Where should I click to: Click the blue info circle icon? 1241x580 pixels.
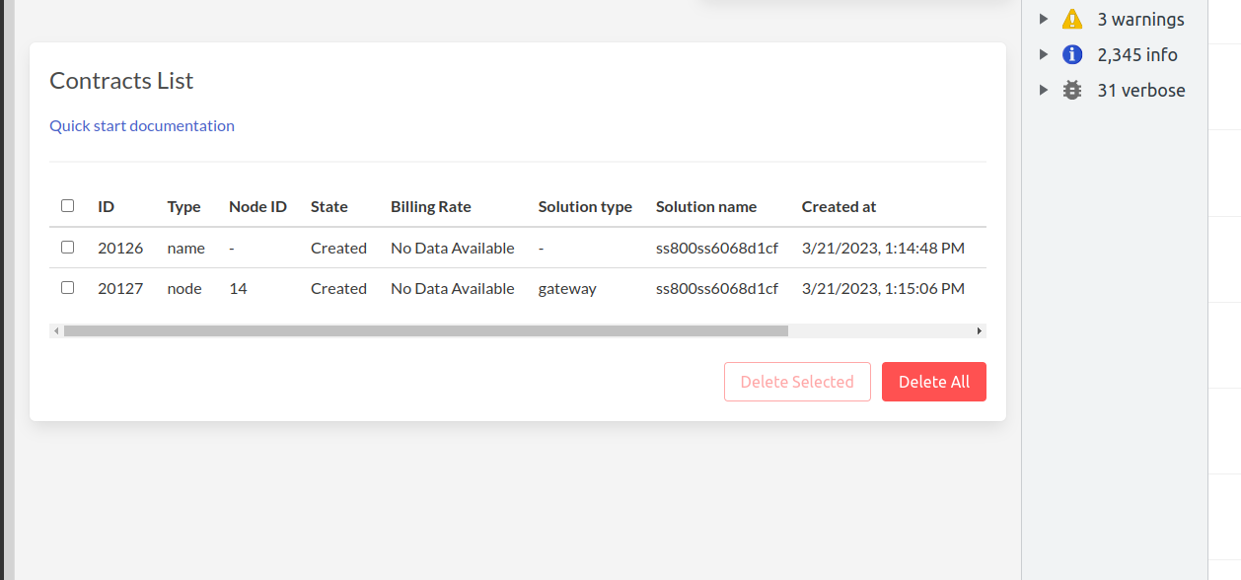tap(1071, 54)
